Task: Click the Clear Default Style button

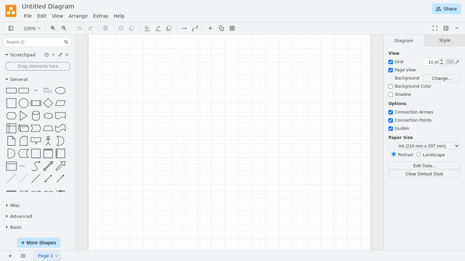Action: coord(424,174)
